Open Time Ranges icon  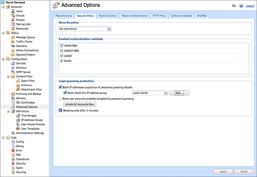[x=18, y=115]
